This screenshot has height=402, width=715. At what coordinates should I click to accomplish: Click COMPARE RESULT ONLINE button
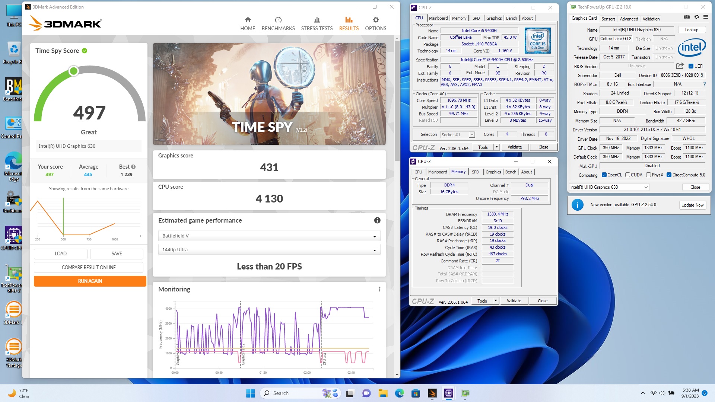pyautogui.click(x=89, y=267)
